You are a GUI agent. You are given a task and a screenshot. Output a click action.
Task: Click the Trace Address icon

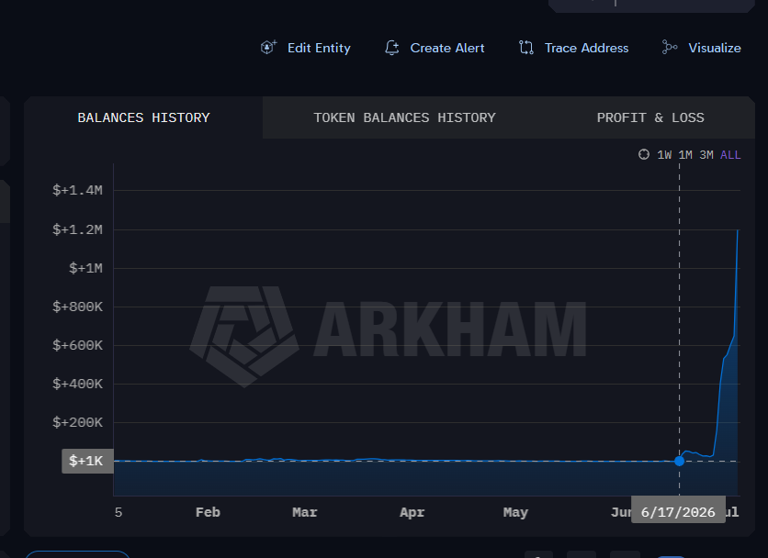526,48
